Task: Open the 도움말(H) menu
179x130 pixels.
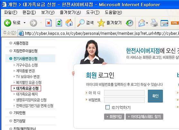Action: coord(113,12)
